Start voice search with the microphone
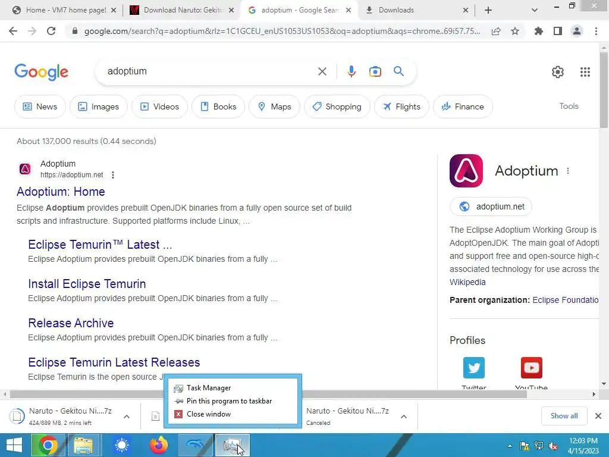 coord(351,71)
